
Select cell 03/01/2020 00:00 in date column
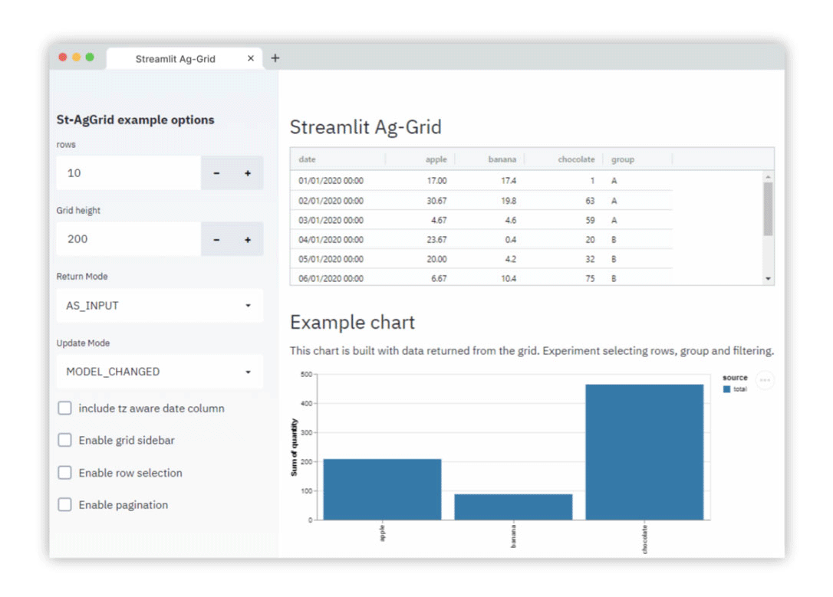point(337,220)
